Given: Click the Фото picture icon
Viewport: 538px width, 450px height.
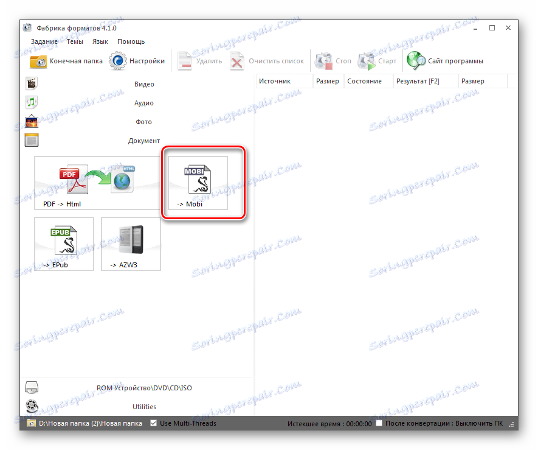Looking at the screenshot, I should (32, 121).
